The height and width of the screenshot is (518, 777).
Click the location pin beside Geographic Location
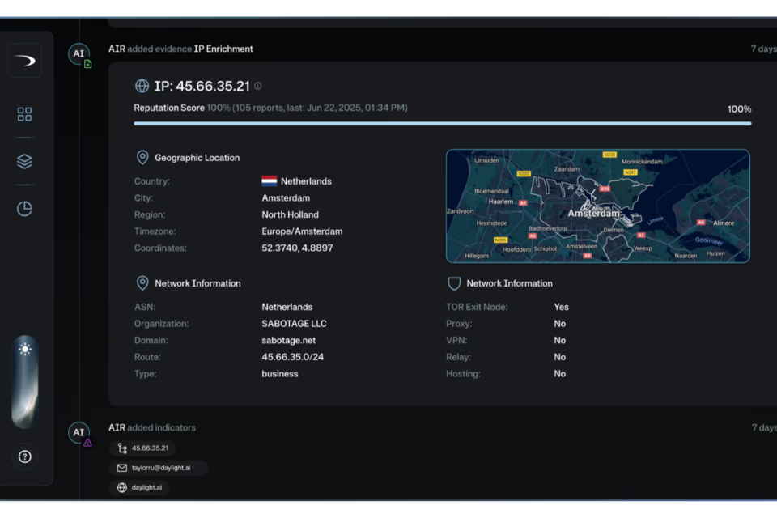coord(142,158)
